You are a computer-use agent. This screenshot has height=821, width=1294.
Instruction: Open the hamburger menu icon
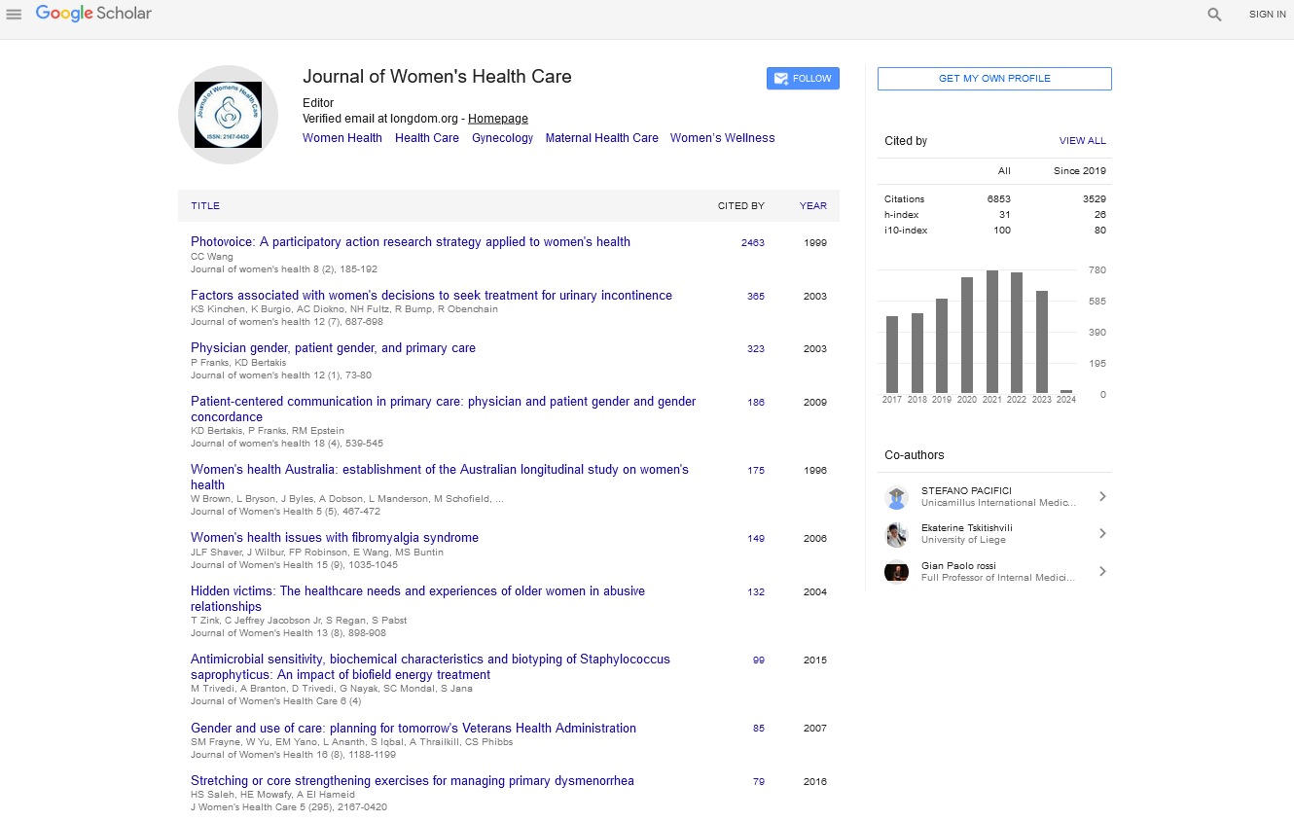[x=14, y=15]
